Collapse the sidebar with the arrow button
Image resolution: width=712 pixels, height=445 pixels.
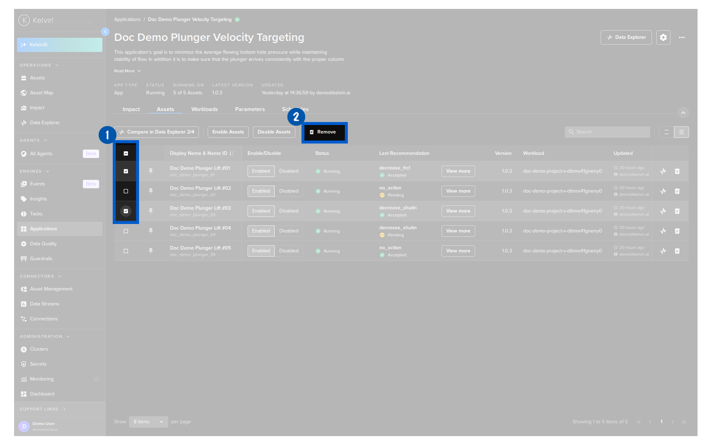coord(105,32)
